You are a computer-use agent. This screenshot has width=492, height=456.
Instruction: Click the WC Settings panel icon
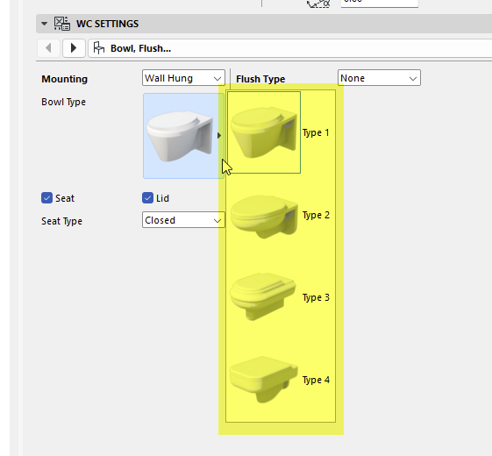[61, 24]
